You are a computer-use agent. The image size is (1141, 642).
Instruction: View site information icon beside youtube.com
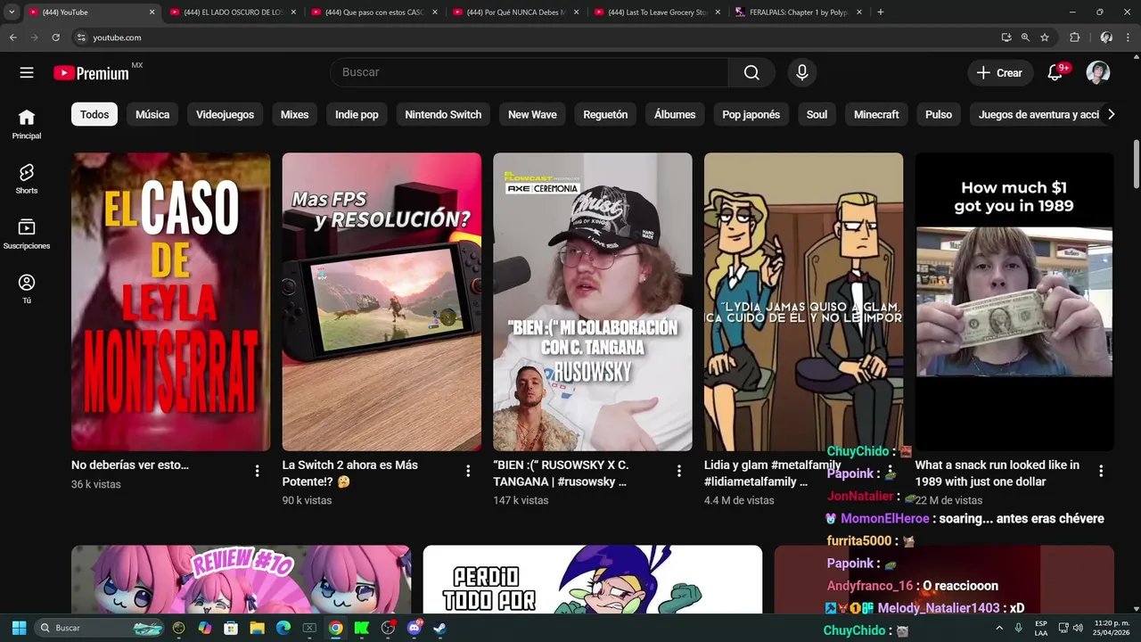[x=81, y=37]
